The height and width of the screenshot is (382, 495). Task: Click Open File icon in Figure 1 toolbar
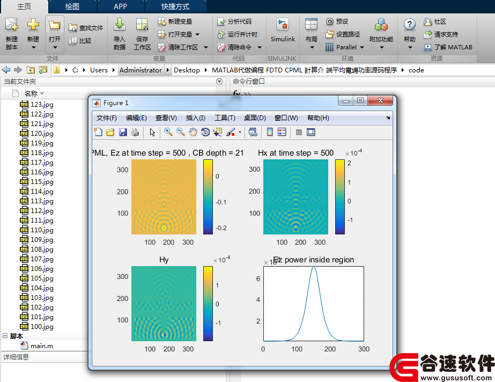point(110,132)
